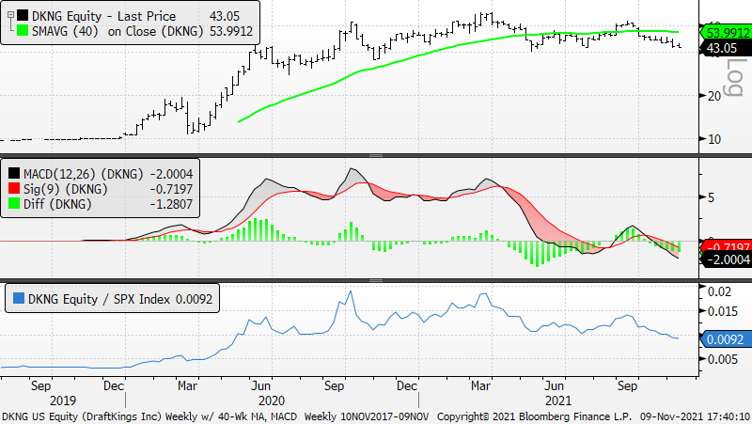Click the black 43.05 price axis tag

click(x=726, y=48)
